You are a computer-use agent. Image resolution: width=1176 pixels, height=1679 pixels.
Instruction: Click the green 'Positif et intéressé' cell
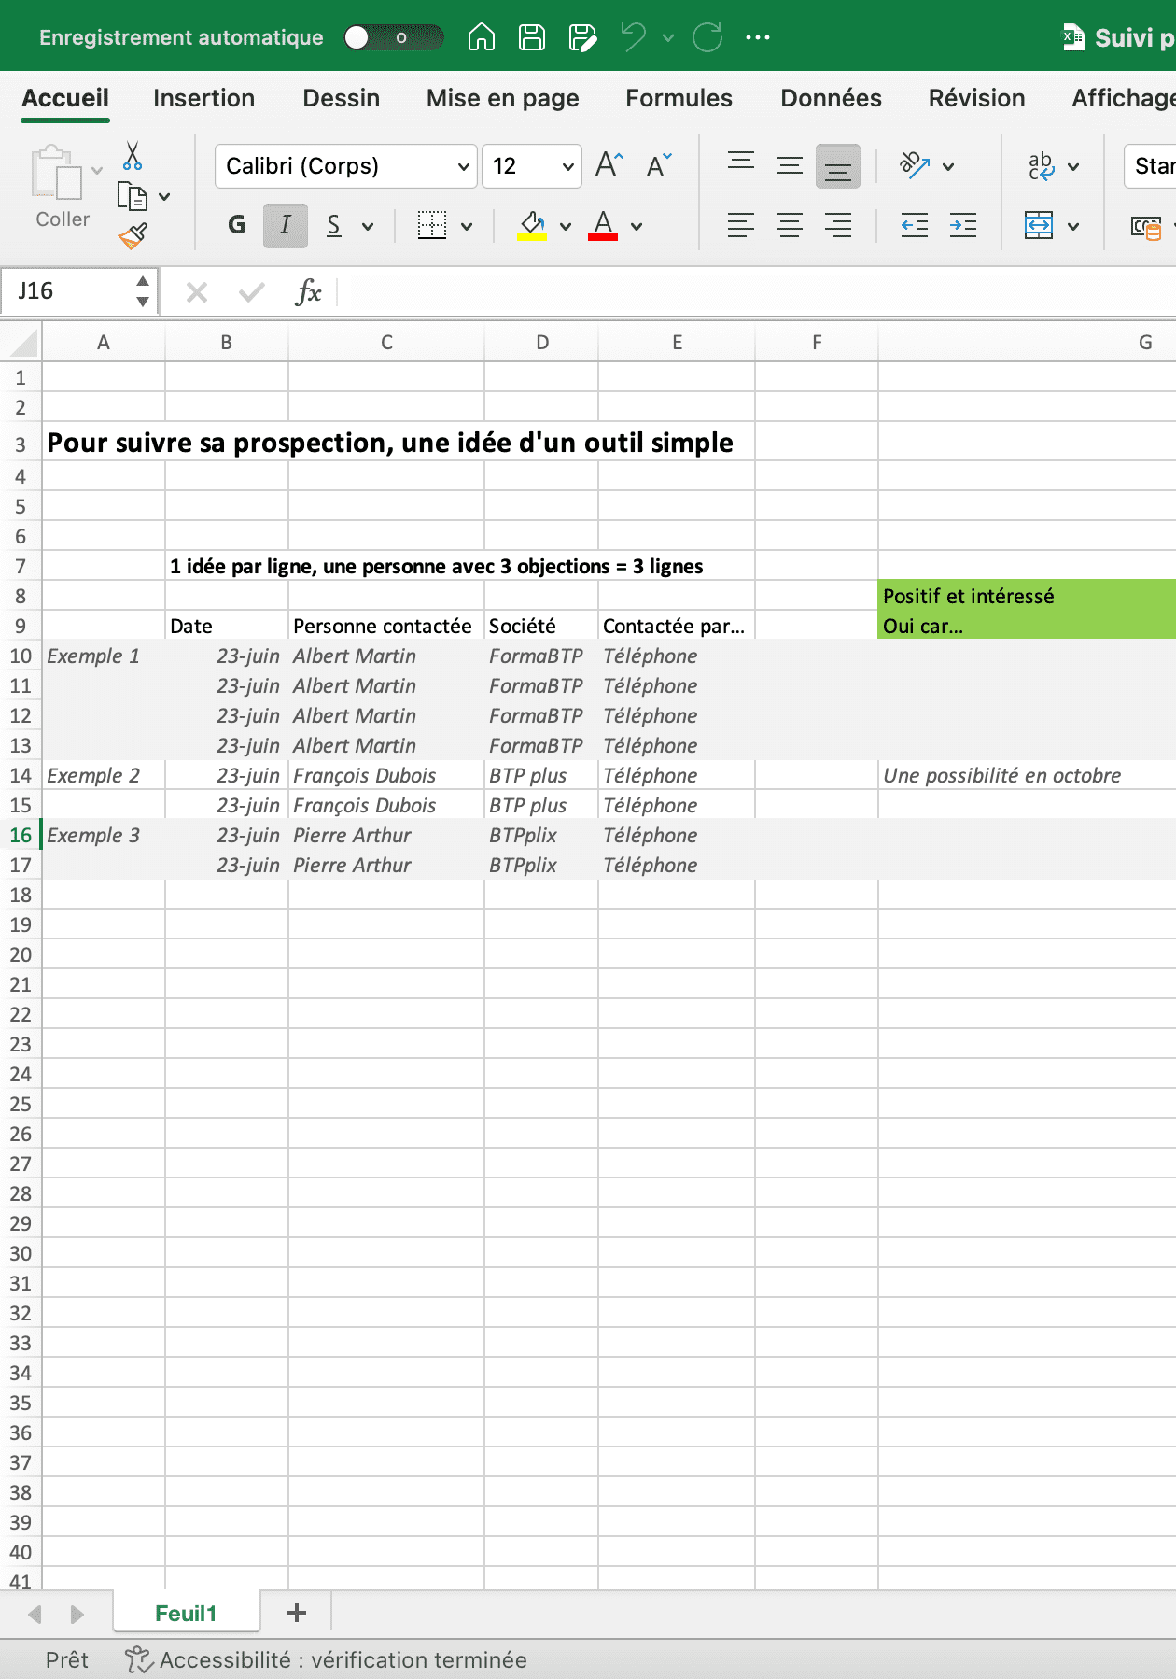pyautogui.click(x=1027, y=597)
